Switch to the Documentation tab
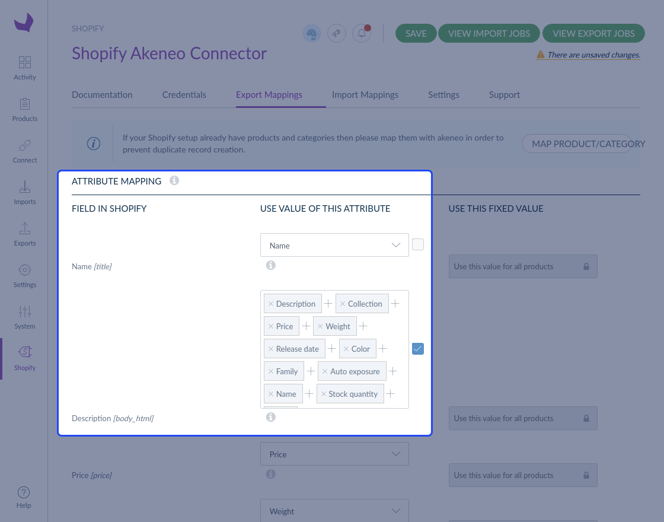Image resolution: width=664 pixels, height=522 pixels. (102, 95)
